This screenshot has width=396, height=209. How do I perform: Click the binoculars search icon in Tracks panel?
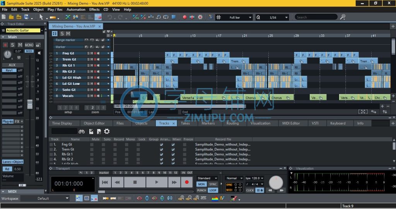tap(82, 131)
